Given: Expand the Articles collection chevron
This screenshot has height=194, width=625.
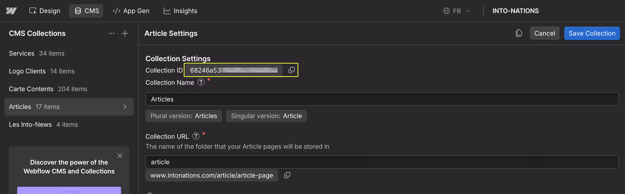Looking at the screenshot, I should click(x=125, y=107).
